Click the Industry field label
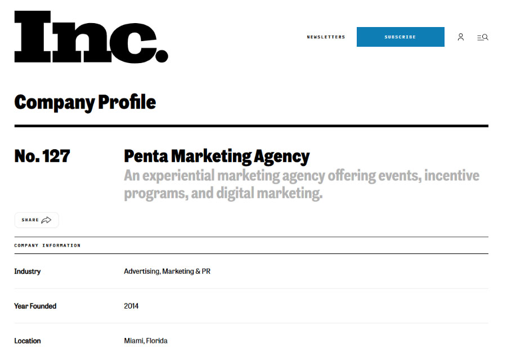Image resolution: width=507 pixels, height=352 pixels. [x=28, y=271]
